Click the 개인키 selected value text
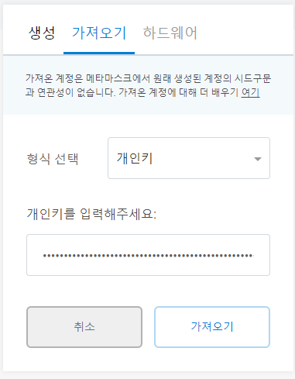 [135, 158]
